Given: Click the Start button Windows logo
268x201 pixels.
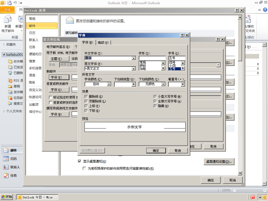Looking at the screenshot, I should tap(3, 197).
